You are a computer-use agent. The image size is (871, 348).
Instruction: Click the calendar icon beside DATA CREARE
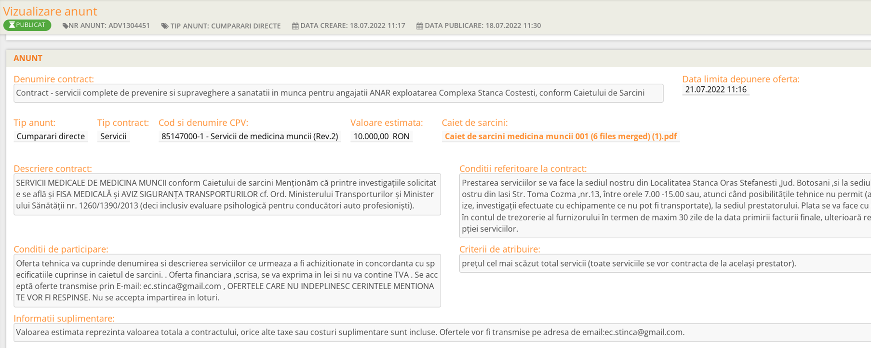point(295,26)
